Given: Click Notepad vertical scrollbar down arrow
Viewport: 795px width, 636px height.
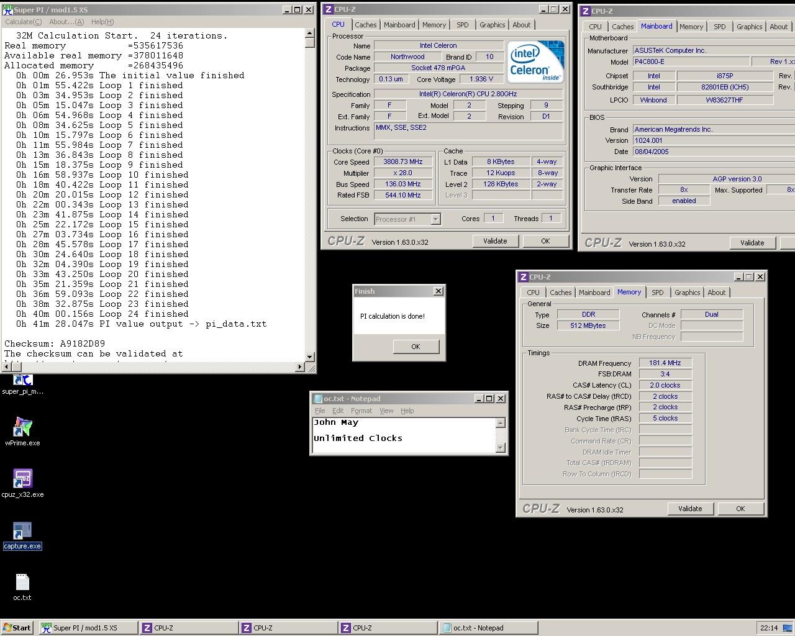Looking at the screenshot, I should (501, 448).
